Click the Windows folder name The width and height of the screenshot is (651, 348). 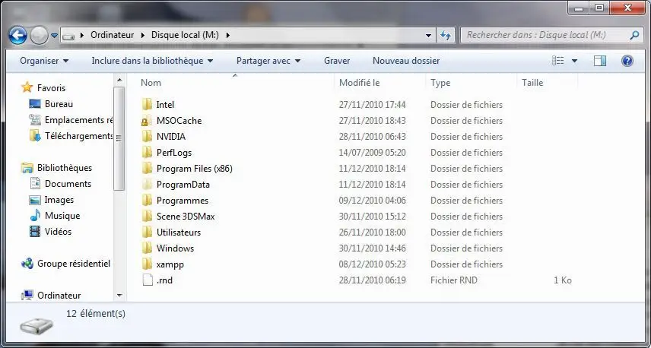175,248
